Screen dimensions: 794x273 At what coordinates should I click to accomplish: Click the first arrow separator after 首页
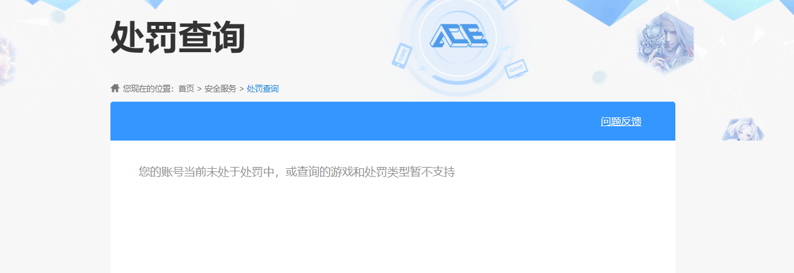[200, 89]
